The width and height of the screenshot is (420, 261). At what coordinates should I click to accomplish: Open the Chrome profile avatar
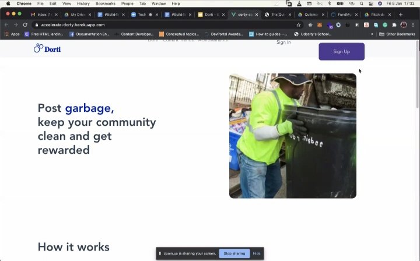click(404, 25)
